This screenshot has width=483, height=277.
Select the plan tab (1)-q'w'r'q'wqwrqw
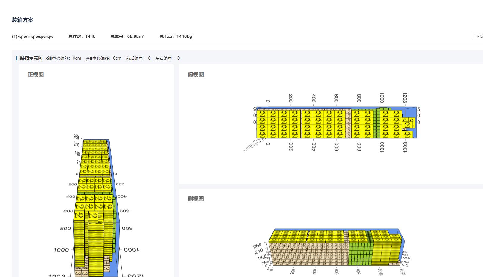click(x=33, y=36)
